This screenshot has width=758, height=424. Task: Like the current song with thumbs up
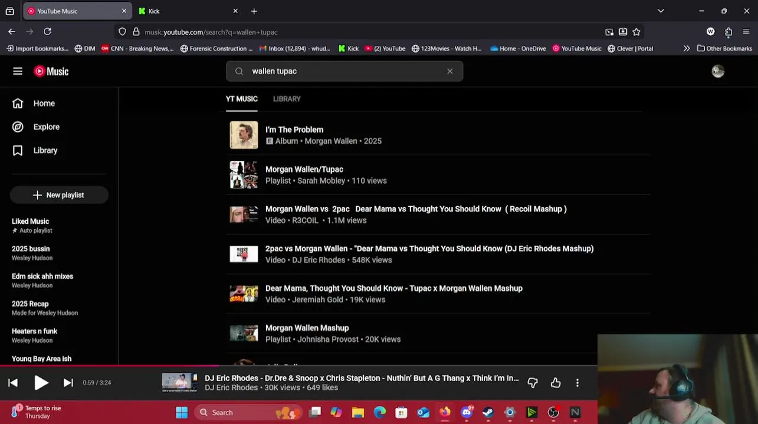[556, 383]
